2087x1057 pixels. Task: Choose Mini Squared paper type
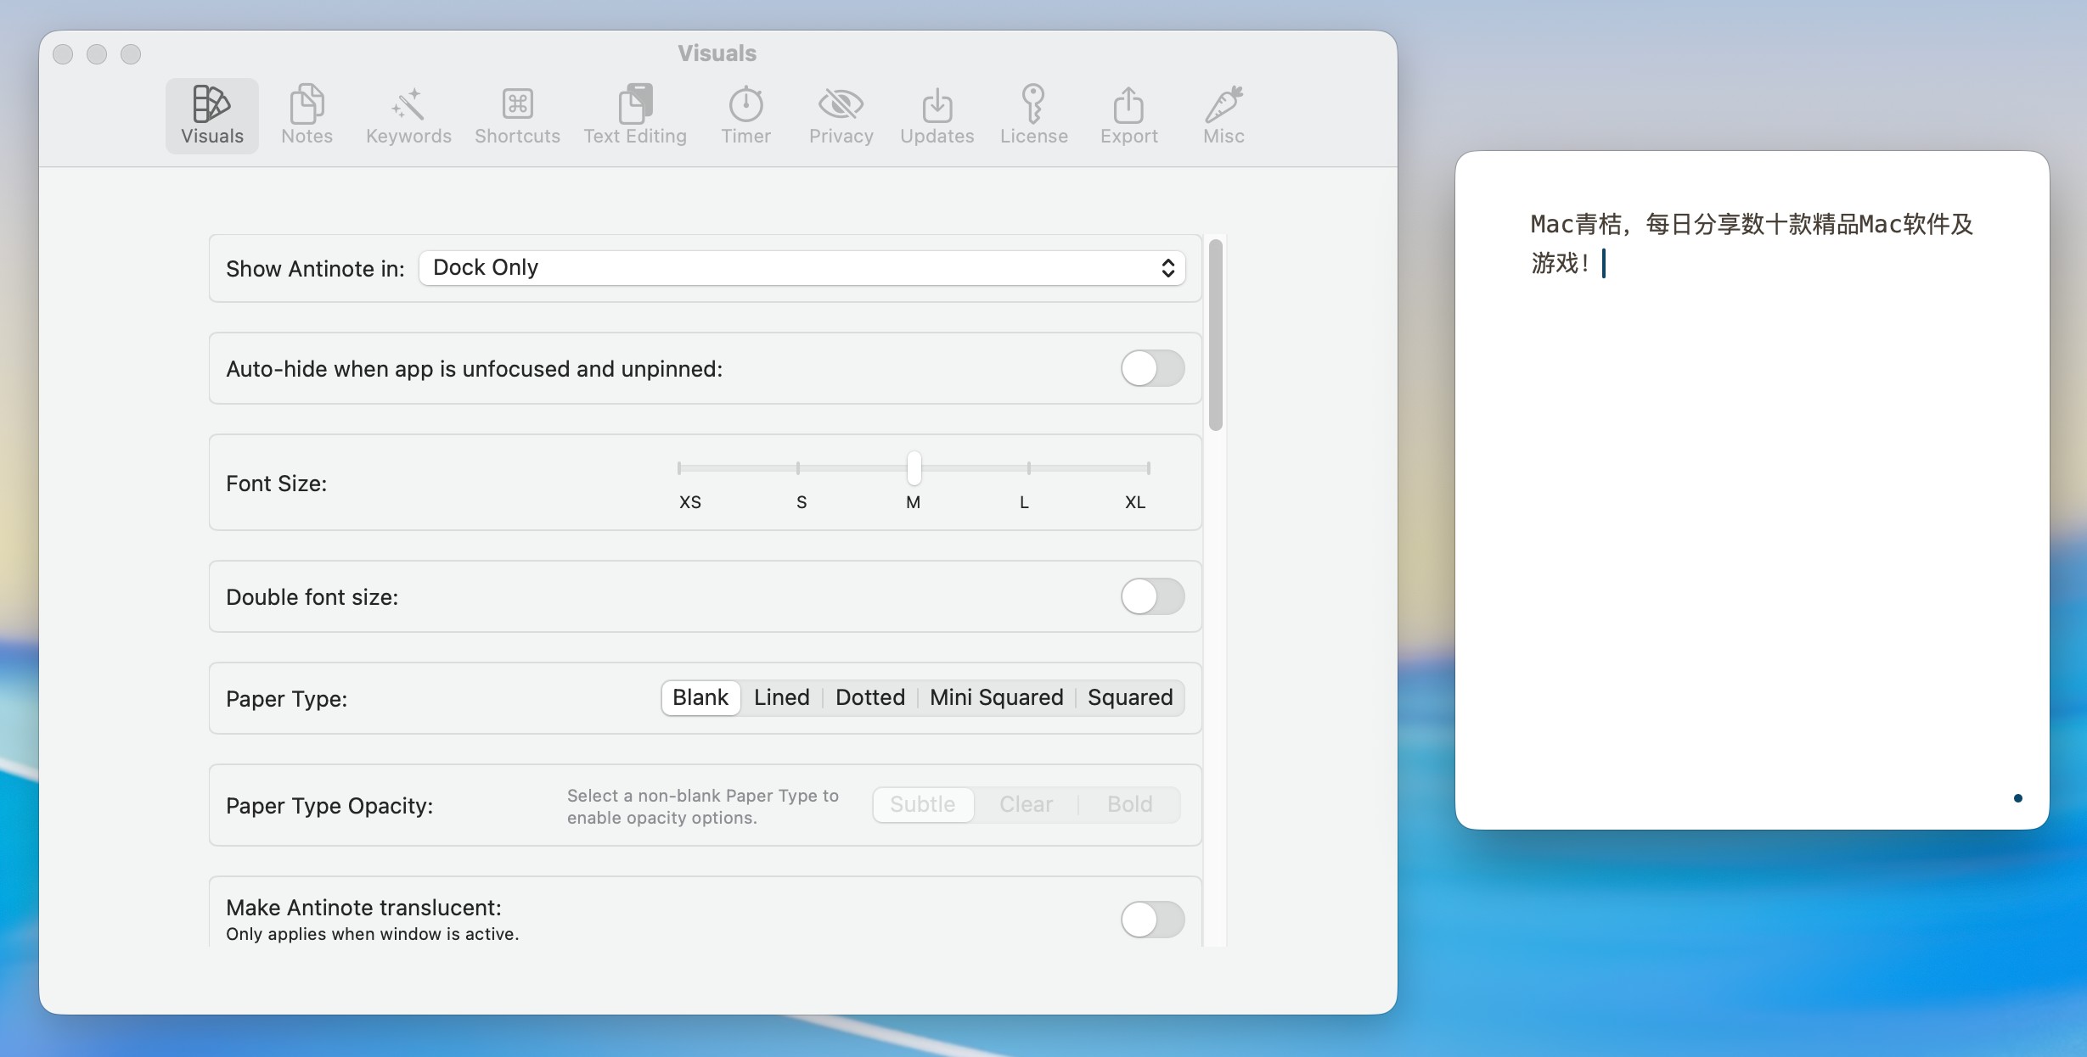996,697
